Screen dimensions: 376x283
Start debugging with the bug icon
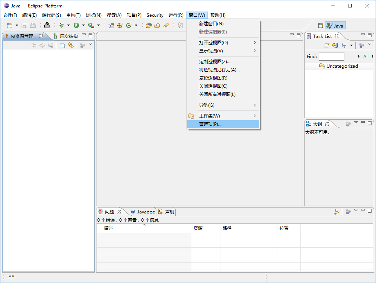click(62, 25)
